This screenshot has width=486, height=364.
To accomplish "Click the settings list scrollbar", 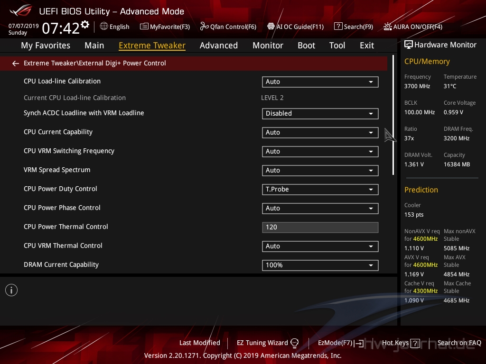I will tap(393, 115).
